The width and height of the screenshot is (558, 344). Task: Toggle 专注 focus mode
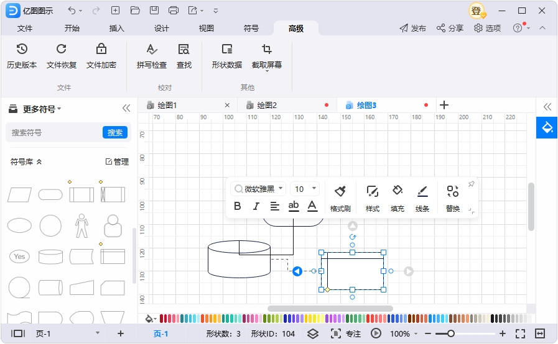click(x=345, y=333)
